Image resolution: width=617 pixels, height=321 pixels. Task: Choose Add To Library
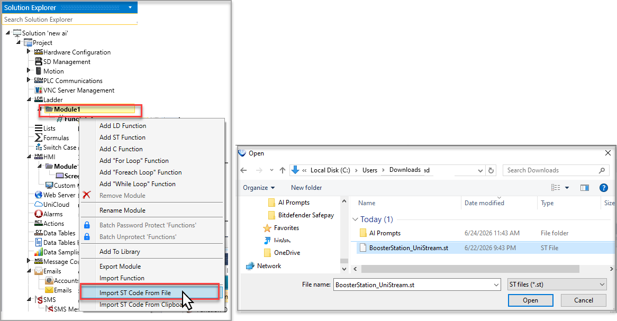(120, 252)
